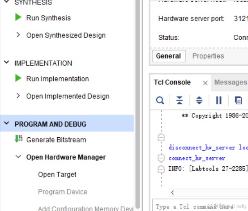Collapse the INFO Labtools console message block

pyautogui.click(x=161, y=169)
